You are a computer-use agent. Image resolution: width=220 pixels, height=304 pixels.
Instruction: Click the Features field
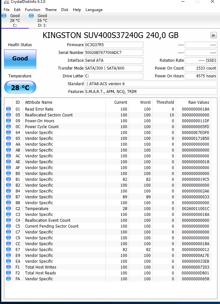click(151, 91)
